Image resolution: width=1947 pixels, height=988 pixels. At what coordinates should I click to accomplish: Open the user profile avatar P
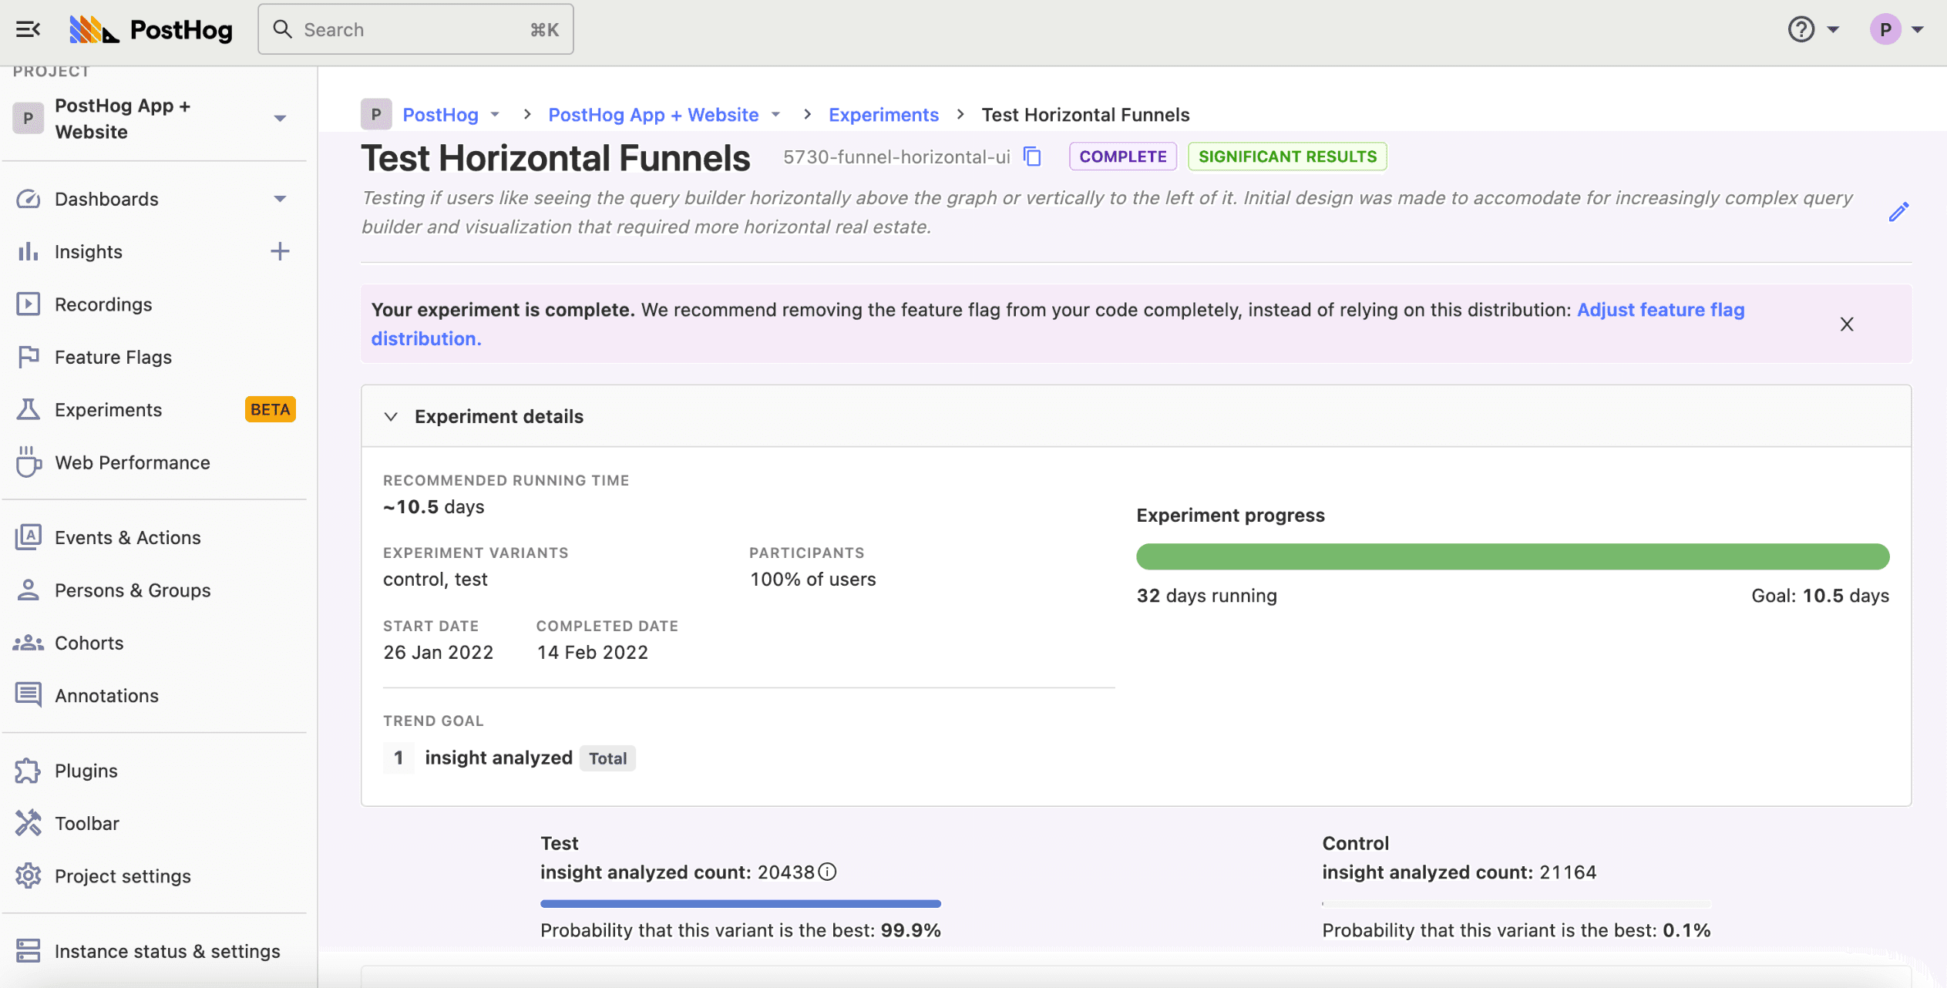click(x=1885, y=29)
